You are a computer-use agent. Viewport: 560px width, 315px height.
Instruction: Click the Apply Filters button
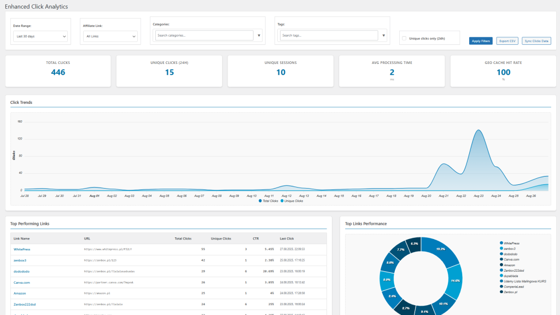[x=481, y=41]
